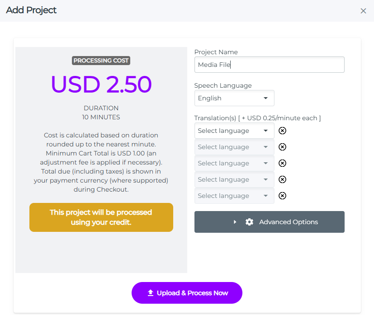Click the Project Name text field

pos(269,65)
